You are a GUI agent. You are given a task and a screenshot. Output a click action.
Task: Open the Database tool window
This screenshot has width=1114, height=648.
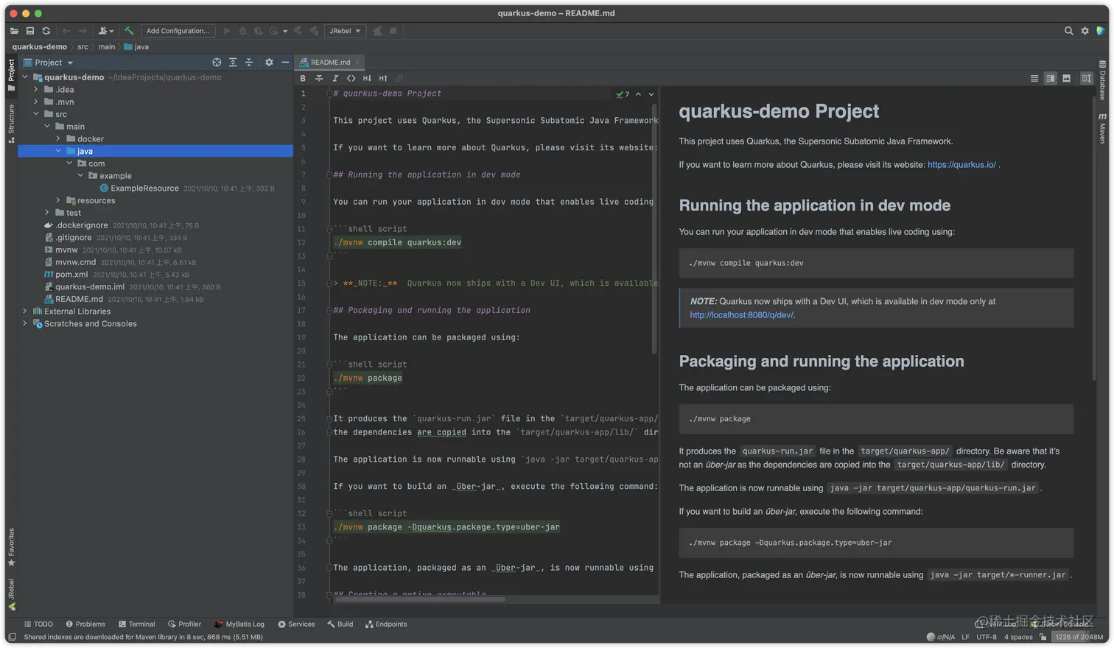pyautogui.click(x=1102, y=80)
